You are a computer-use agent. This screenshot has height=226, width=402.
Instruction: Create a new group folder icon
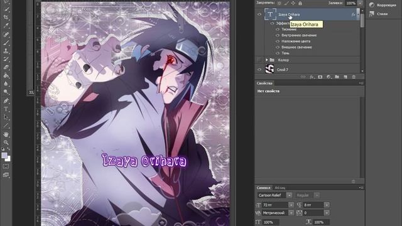(337, 77)
